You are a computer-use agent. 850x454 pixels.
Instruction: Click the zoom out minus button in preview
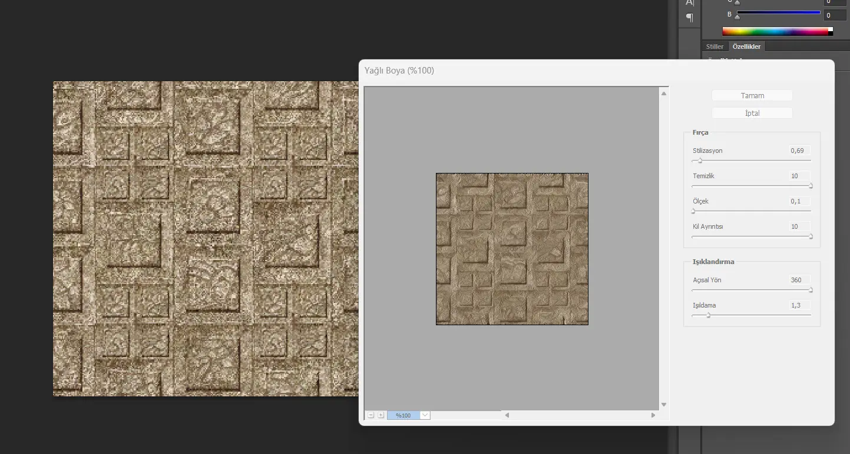tap(371, 415)
